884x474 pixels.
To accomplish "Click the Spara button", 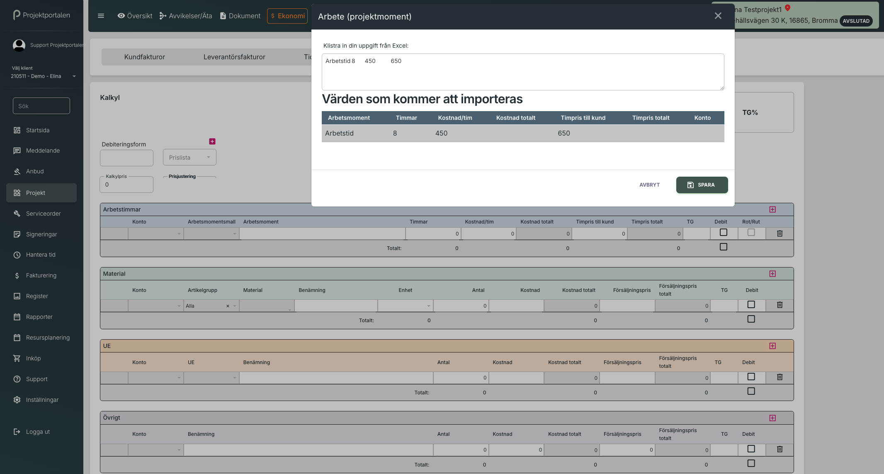I will 702,185.
